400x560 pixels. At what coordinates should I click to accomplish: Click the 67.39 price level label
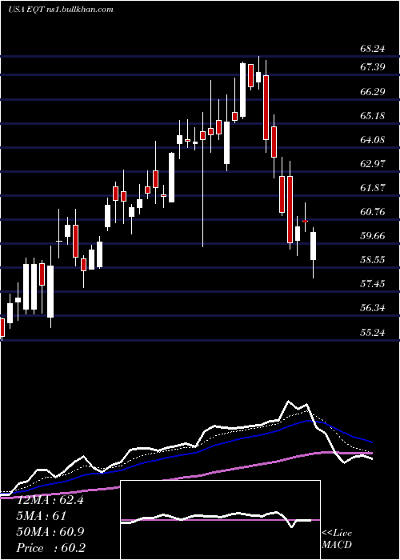click(373, 66)
